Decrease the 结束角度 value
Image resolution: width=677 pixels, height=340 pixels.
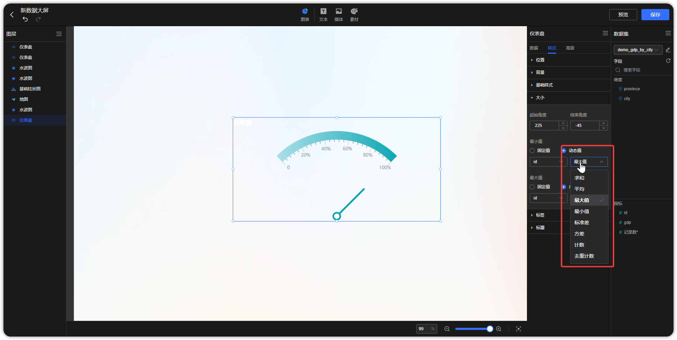[604, 128]
